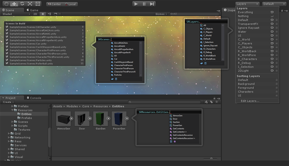Toggle scene audio speaker icon
The width and height of the screenshot is (289, 166).
point(49,14)
